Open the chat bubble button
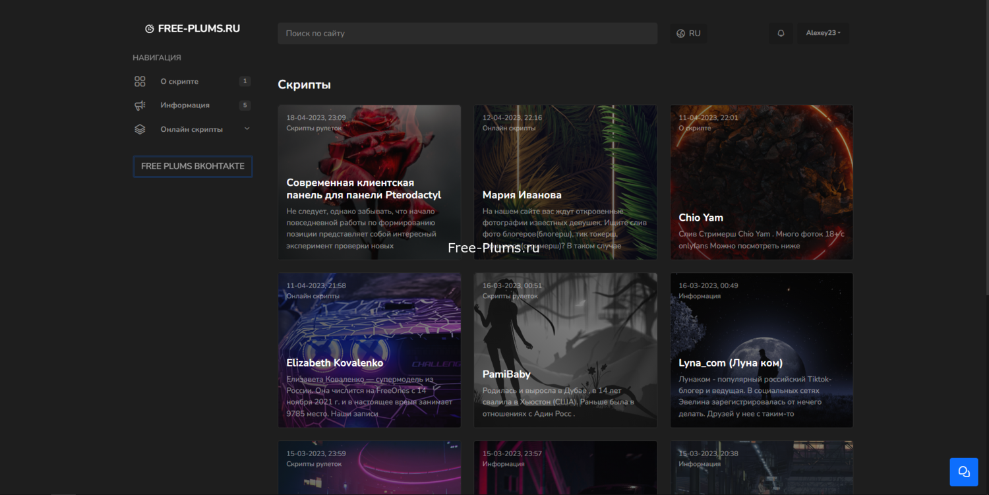 tap(964, 472)
